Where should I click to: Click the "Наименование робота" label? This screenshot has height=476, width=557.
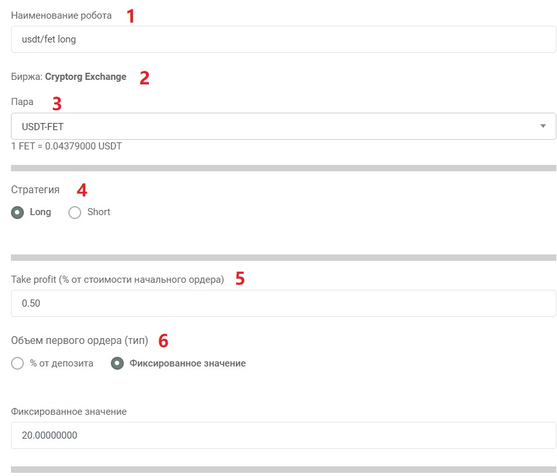(61, 15)
